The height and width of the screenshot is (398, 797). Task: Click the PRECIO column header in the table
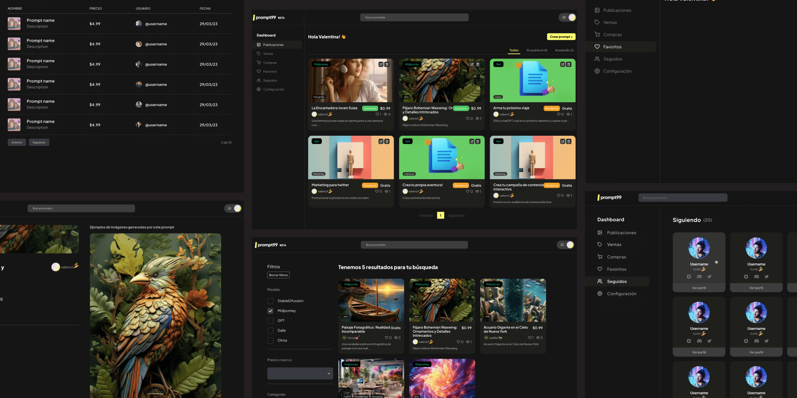tap(96, 8)
